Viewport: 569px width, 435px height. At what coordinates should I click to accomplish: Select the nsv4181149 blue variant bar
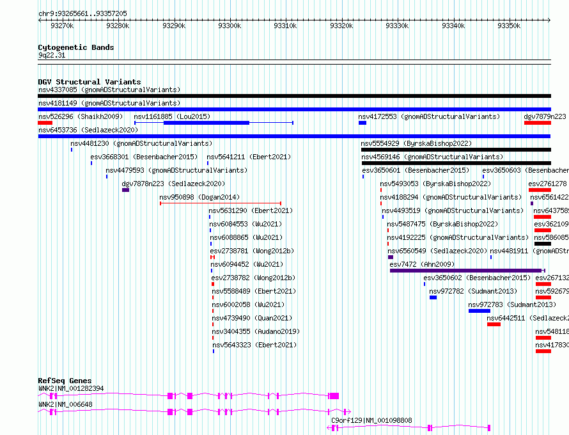point(294,109)
